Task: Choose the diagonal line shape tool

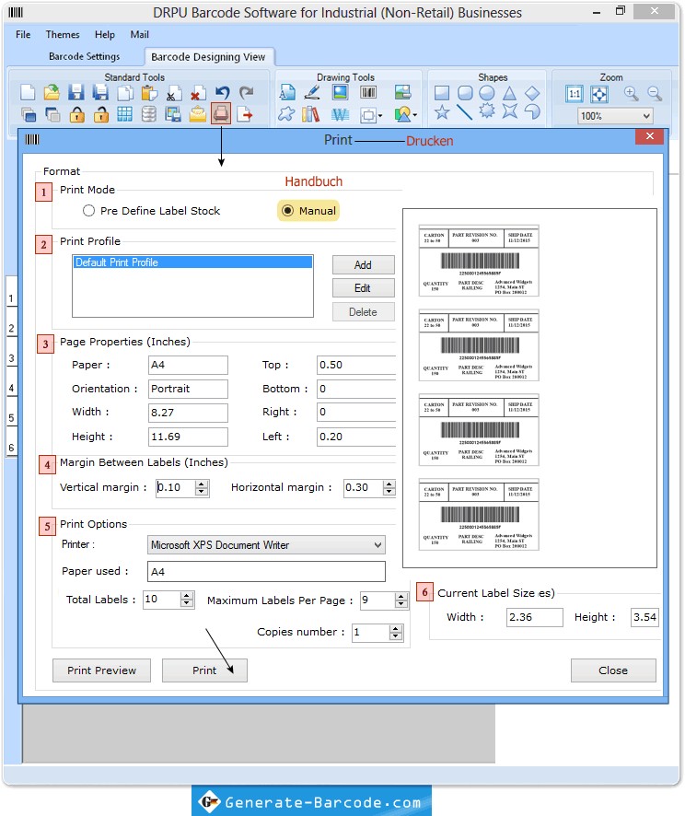Action: point(464,111)
